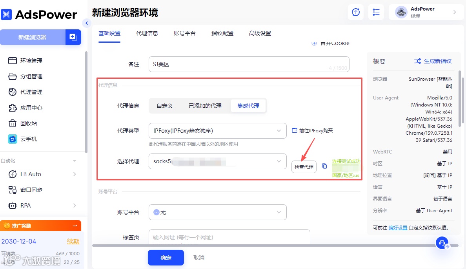The height and width of the screenshot is (269, 466).
Task: Click the horizontal scrollbar above 确定
Action: pos(275,246)
